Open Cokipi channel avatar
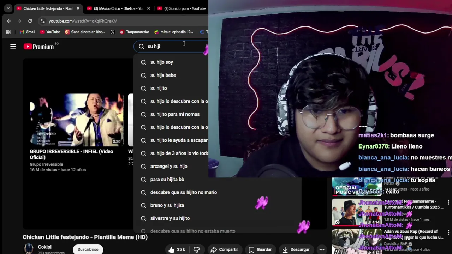This screenshot has height=254, width=452. (x=29, y=249)
